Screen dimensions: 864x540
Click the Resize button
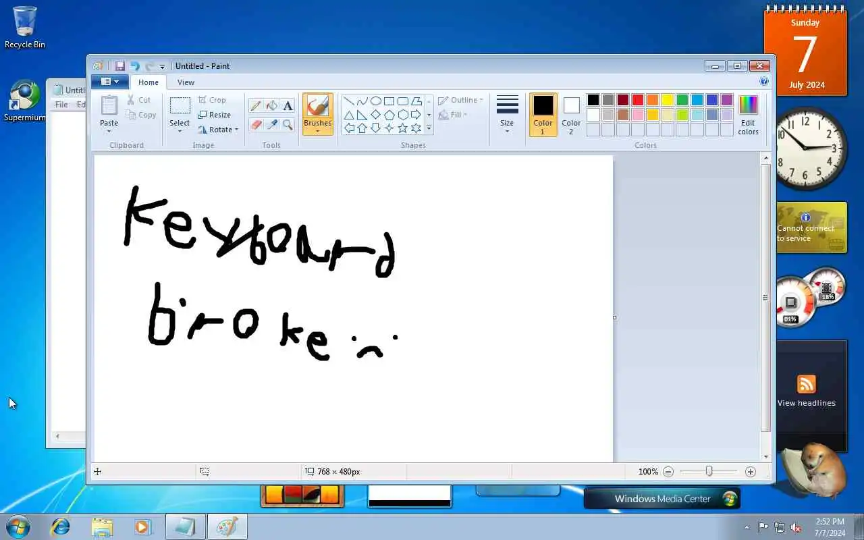click(215, 115)
